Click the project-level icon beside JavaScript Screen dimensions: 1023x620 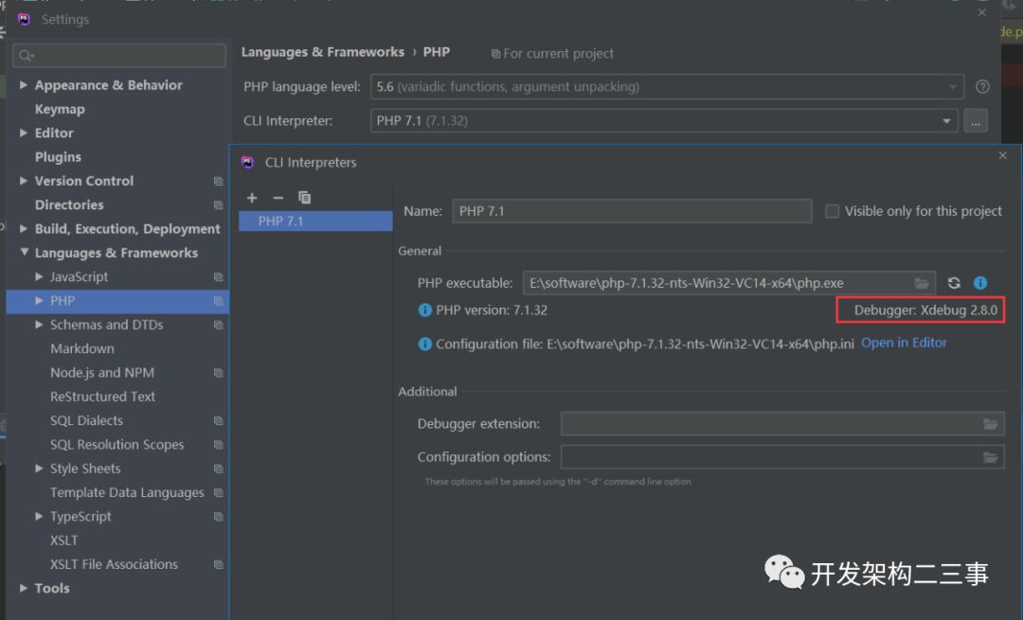(219, 277)
